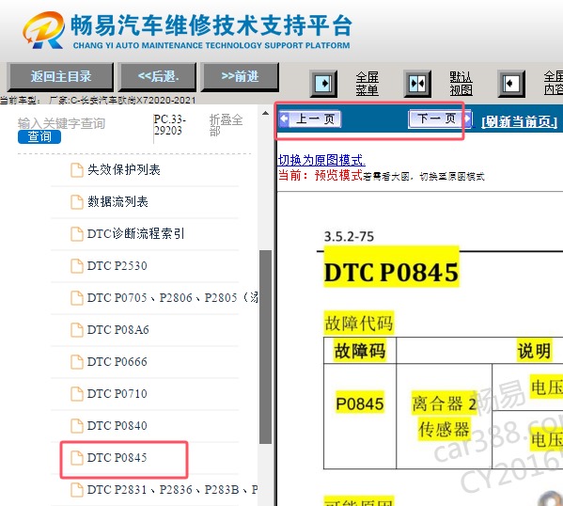The width and height of the screenshot is (563, 506).
Task: Click the document icon beside DTC P0666
Action: 76,362
